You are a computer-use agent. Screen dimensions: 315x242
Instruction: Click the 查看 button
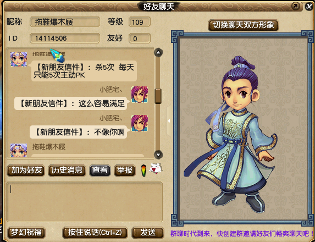(100, 170)
